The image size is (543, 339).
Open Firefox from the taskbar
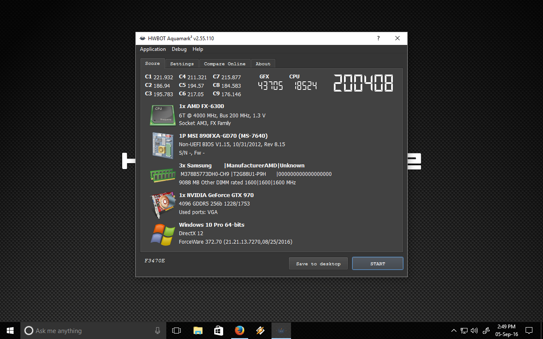240,331
